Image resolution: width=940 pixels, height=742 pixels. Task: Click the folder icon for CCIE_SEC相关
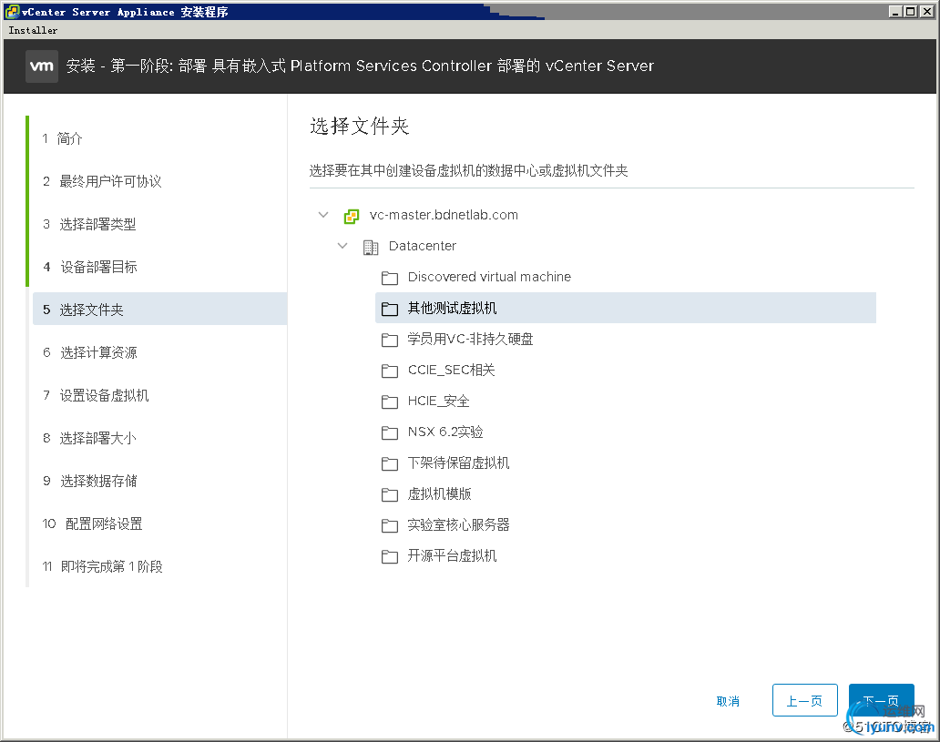[x=390, y=371]
